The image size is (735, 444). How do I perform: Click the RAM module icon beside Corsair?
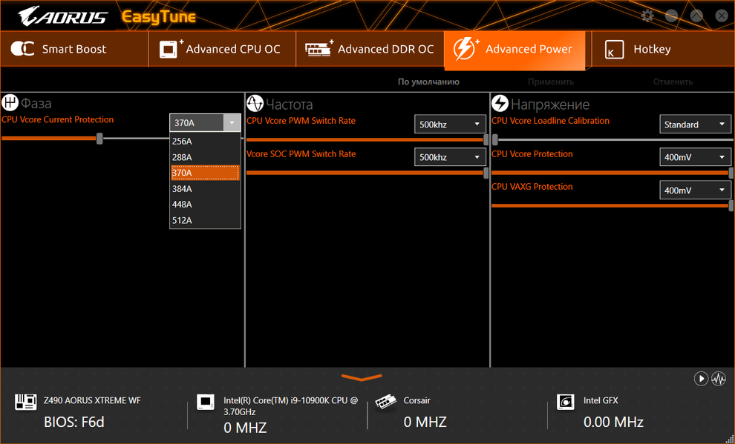tap(386, 402)
